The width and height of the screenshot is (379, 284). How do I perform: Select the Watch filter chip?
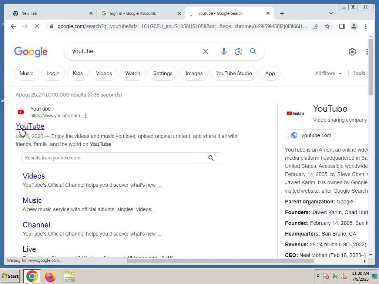click(x=133, y=74)
